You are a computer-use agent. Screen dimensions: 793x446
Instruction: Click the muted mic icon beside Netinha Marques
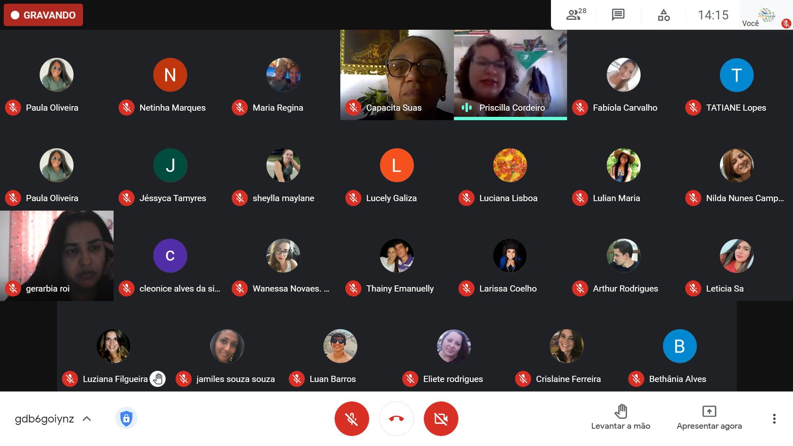click(126, 108)
